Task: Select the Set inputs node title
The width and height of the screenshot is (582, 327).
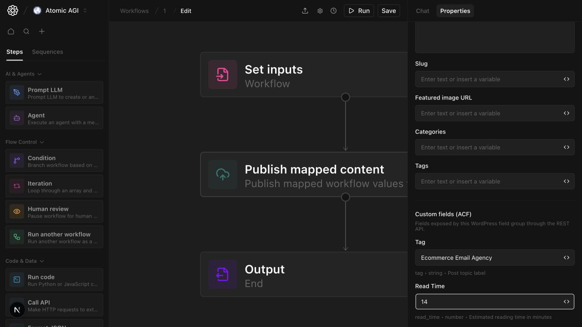Action: click(274, 69)
